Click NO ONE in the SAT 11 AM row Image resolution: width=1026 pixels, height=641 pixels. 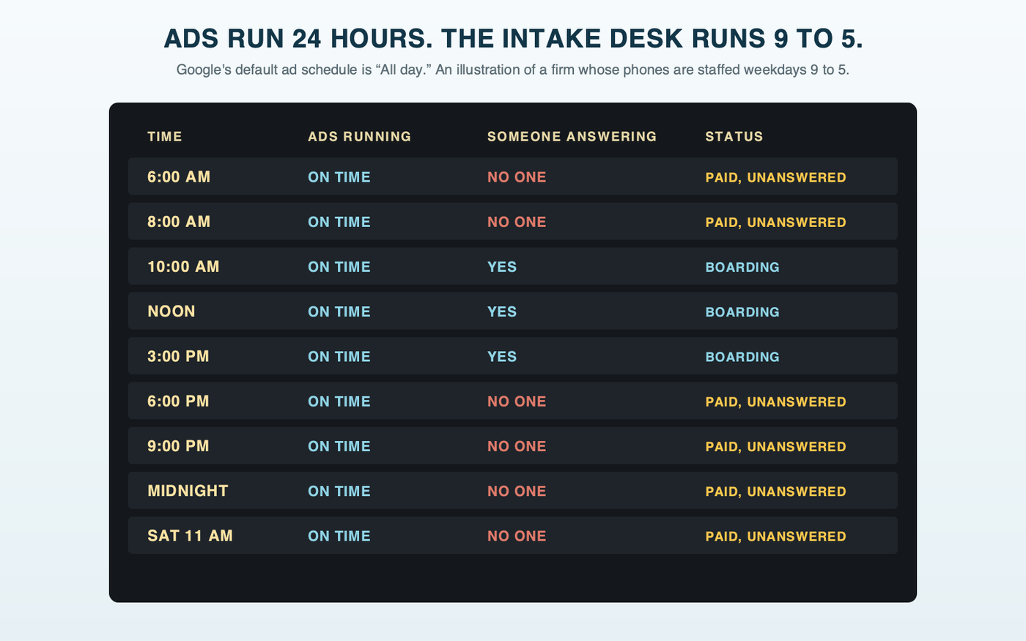[x=517, y=536]
